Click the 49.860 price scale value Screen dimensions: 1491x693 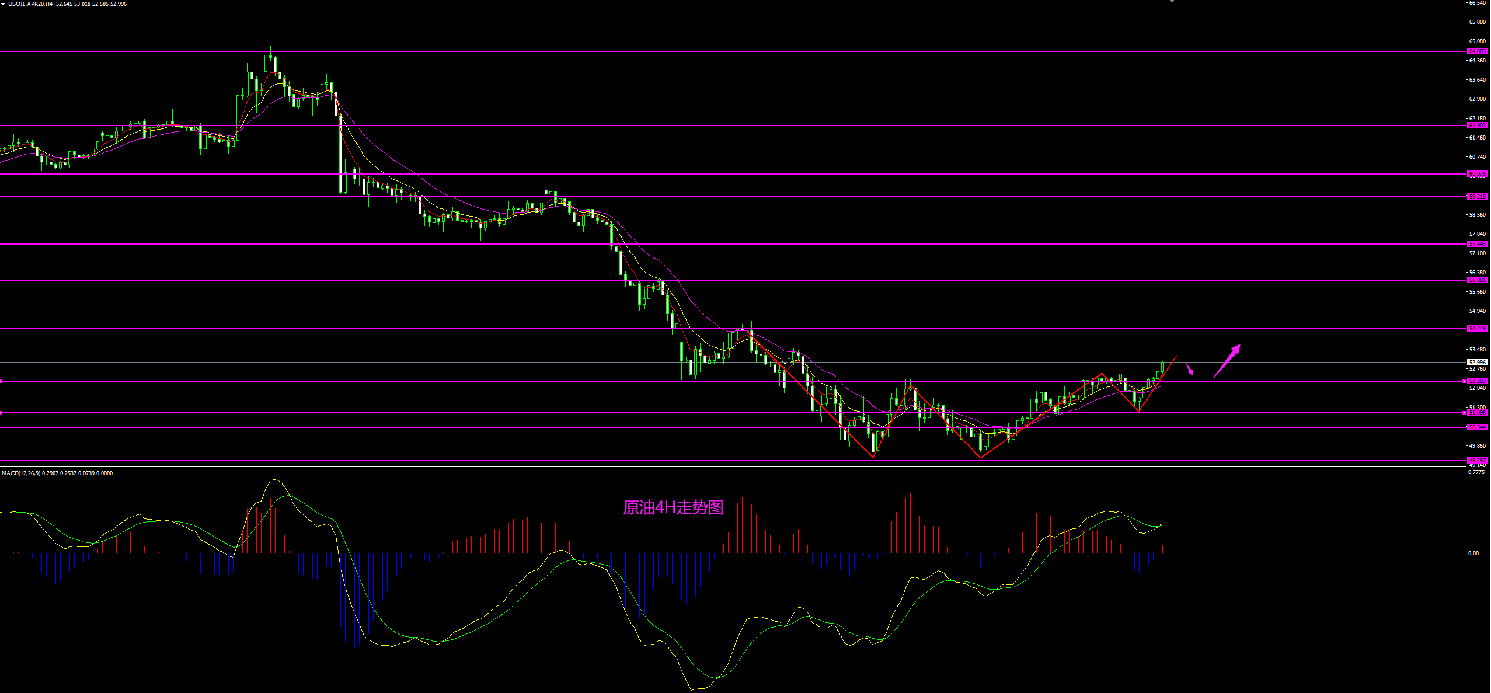pos(1478,446)
